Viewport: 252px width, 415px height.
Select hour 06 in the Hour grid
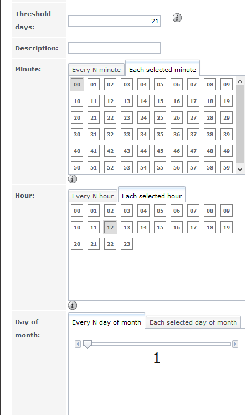click(177, 211)
